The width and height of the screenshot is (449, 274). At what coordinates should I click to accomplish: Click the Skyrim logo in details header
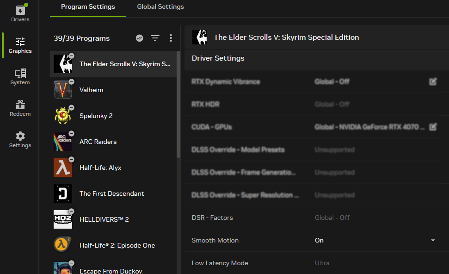[199, 37]
